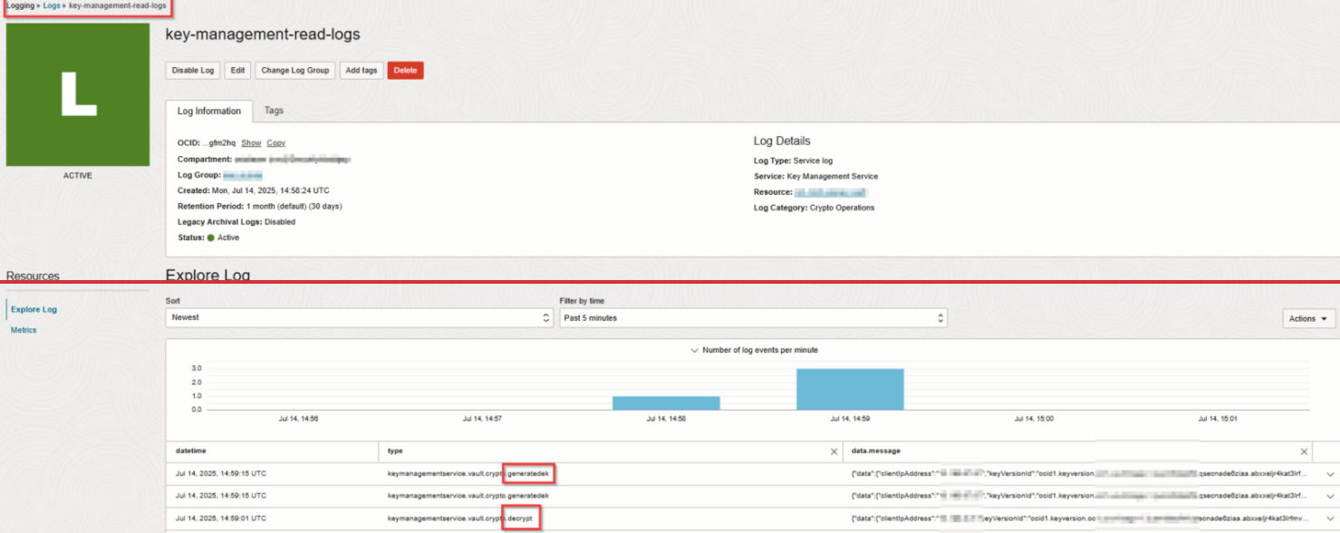Select the Log Information tab

209,110
